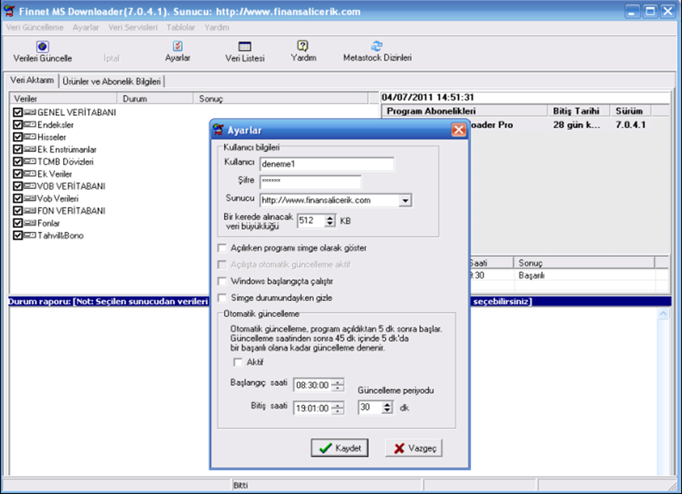
Task: Open Metastock Dizinleri from the toolbar
Action: point(377,47)
